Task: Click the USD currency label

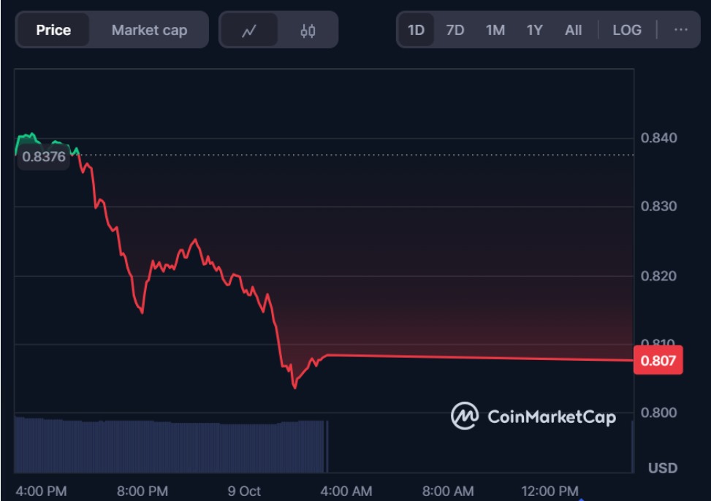Action: pyautogui.click(x=663, y=467)
